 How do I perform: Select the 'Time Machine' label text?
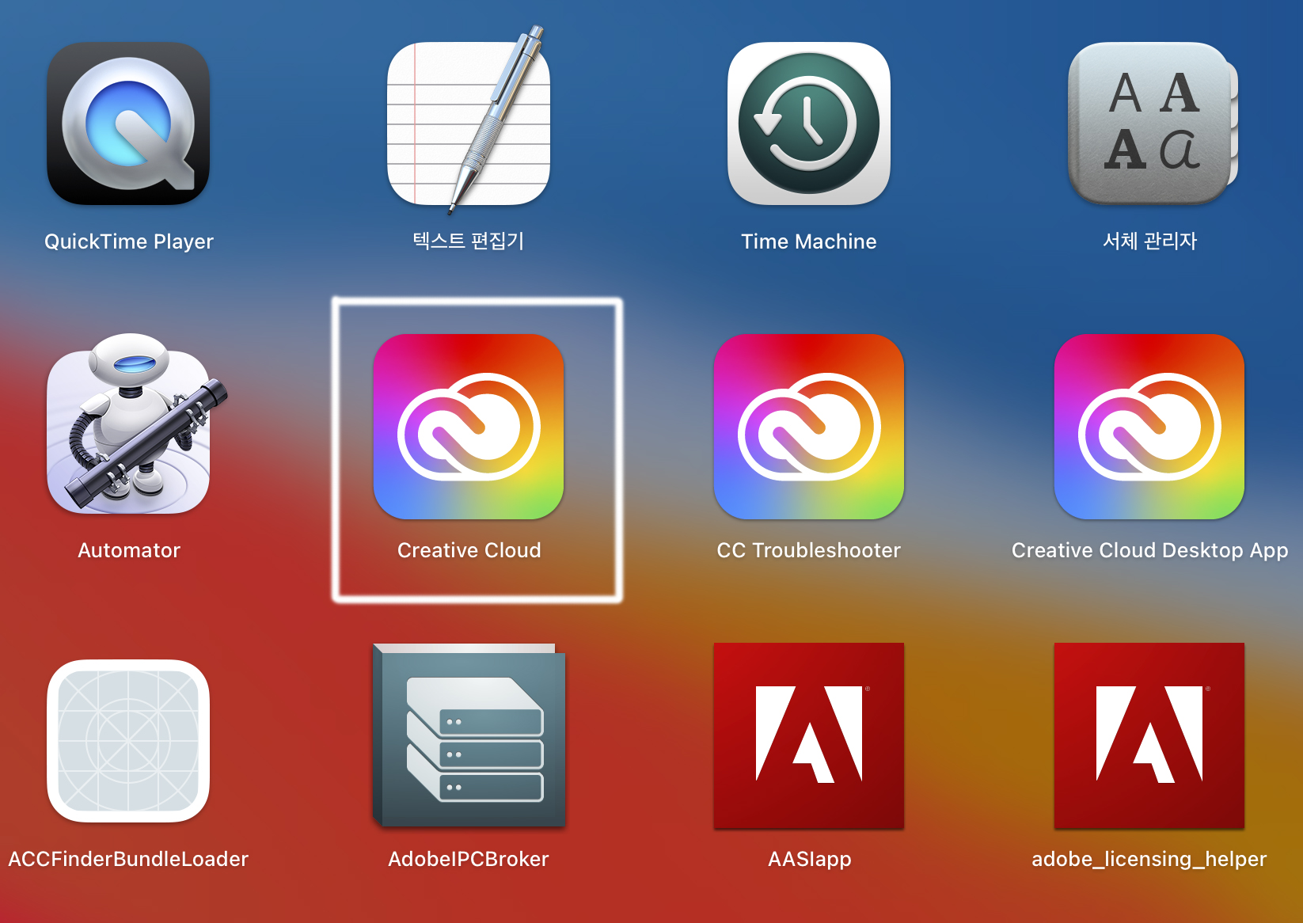tap(809, 241)
